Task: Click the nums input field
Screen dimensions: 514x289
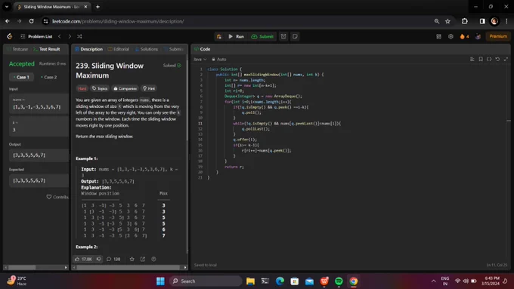Action: pyautogui.click(x=39, y=103)
